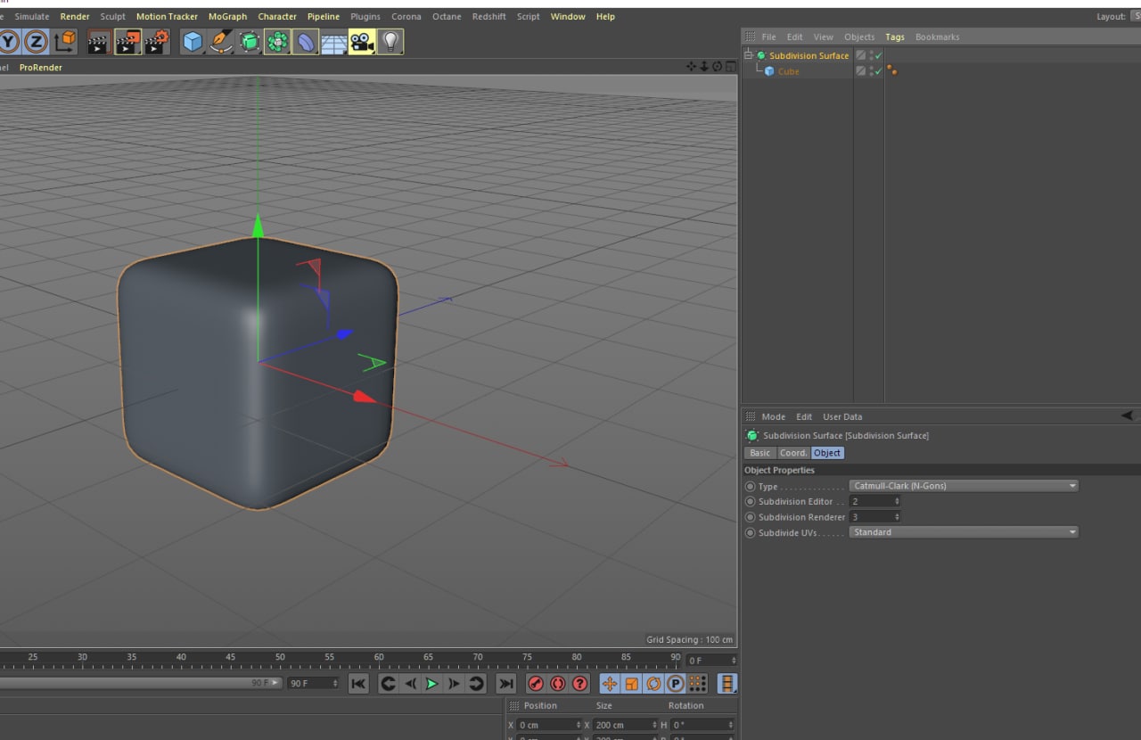This screenshot has height=740, width=1141.
Task: Click Subdivision Renderer value stepper
Action: point(897,517)
